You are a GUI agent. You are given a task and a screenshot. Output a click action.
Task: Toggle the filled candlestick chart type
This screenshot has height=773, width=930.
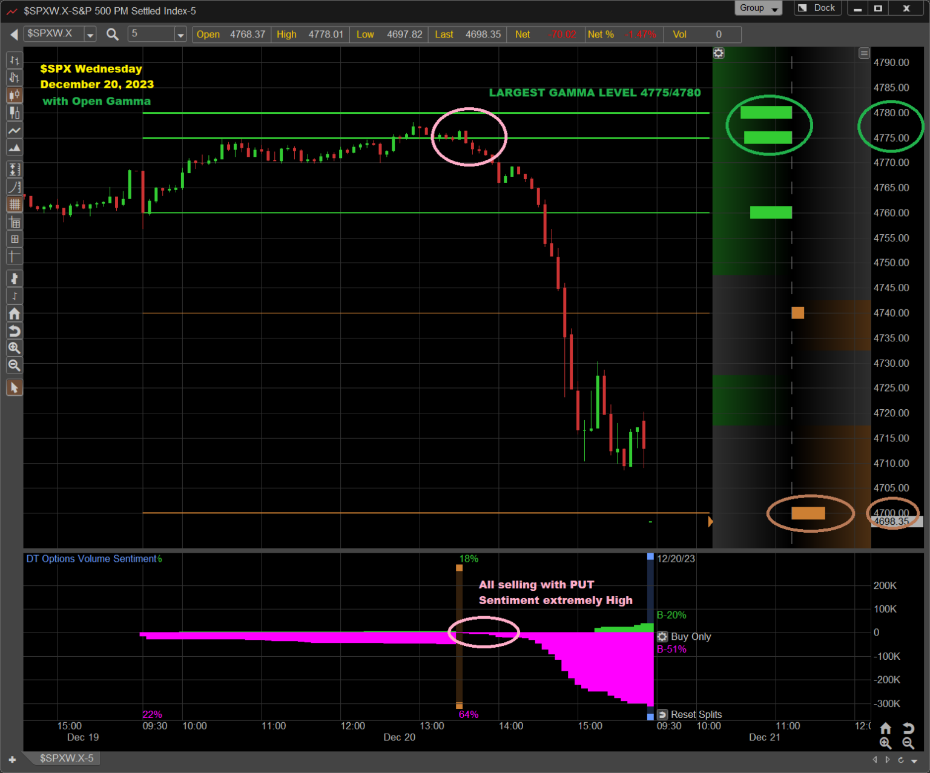pyautogui.click(x=15, y=95)
